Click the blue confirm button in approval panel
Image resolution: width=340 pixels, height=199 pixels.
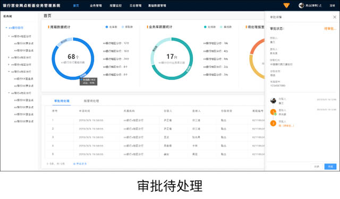tap(330, 167)
